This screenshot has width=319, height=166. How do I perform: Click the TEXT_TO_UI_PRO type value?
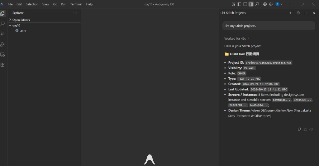pos(249,79)
